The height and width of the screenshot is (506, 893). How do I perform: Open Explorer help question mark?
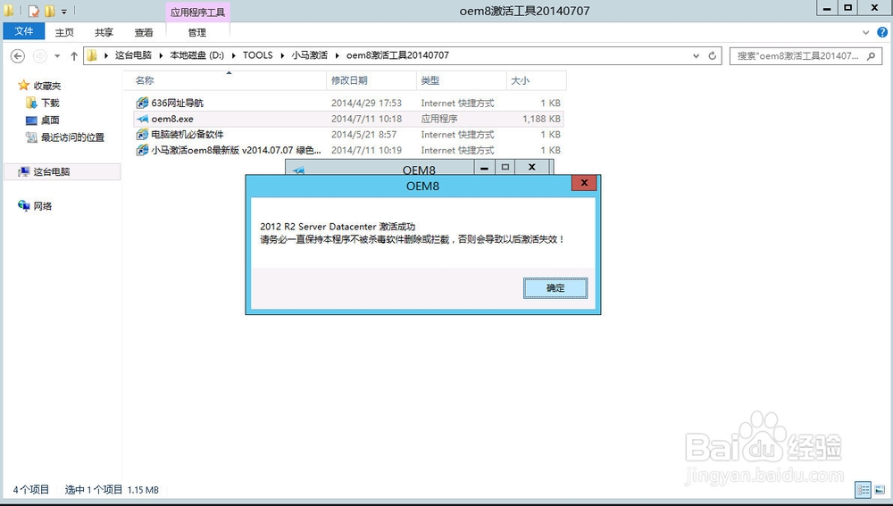coord(882,32)
